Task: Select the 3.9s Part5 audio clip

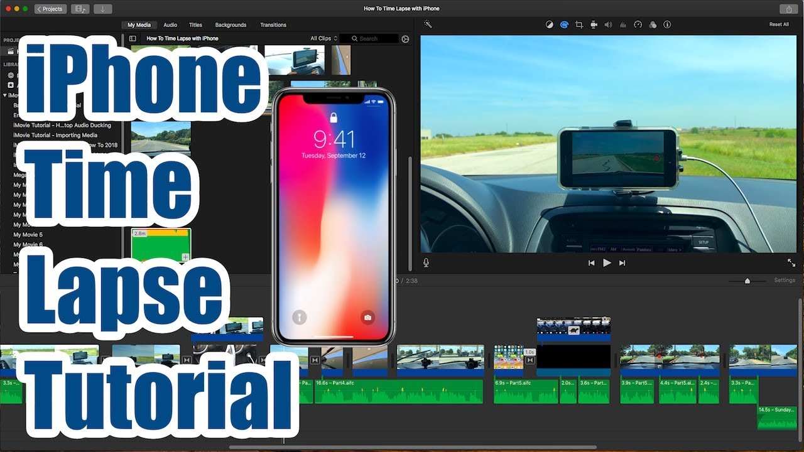Action: (638, 391)
